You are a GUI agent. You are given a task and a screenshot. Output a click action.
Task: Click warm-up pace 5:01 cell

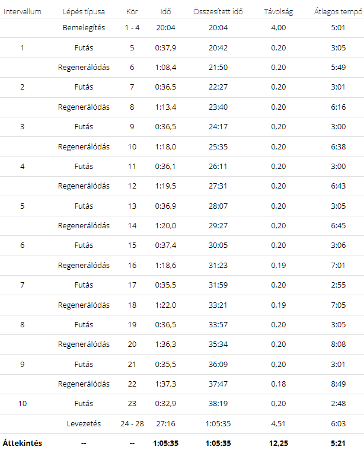tap(338, 28)
